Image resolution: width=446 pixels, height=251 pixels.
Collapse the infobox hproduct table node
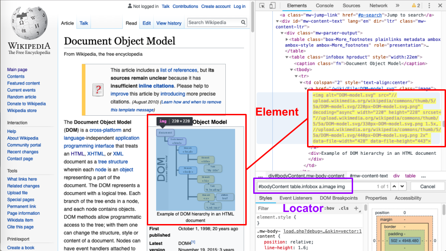pyautogui.click(x=287, y=57)
